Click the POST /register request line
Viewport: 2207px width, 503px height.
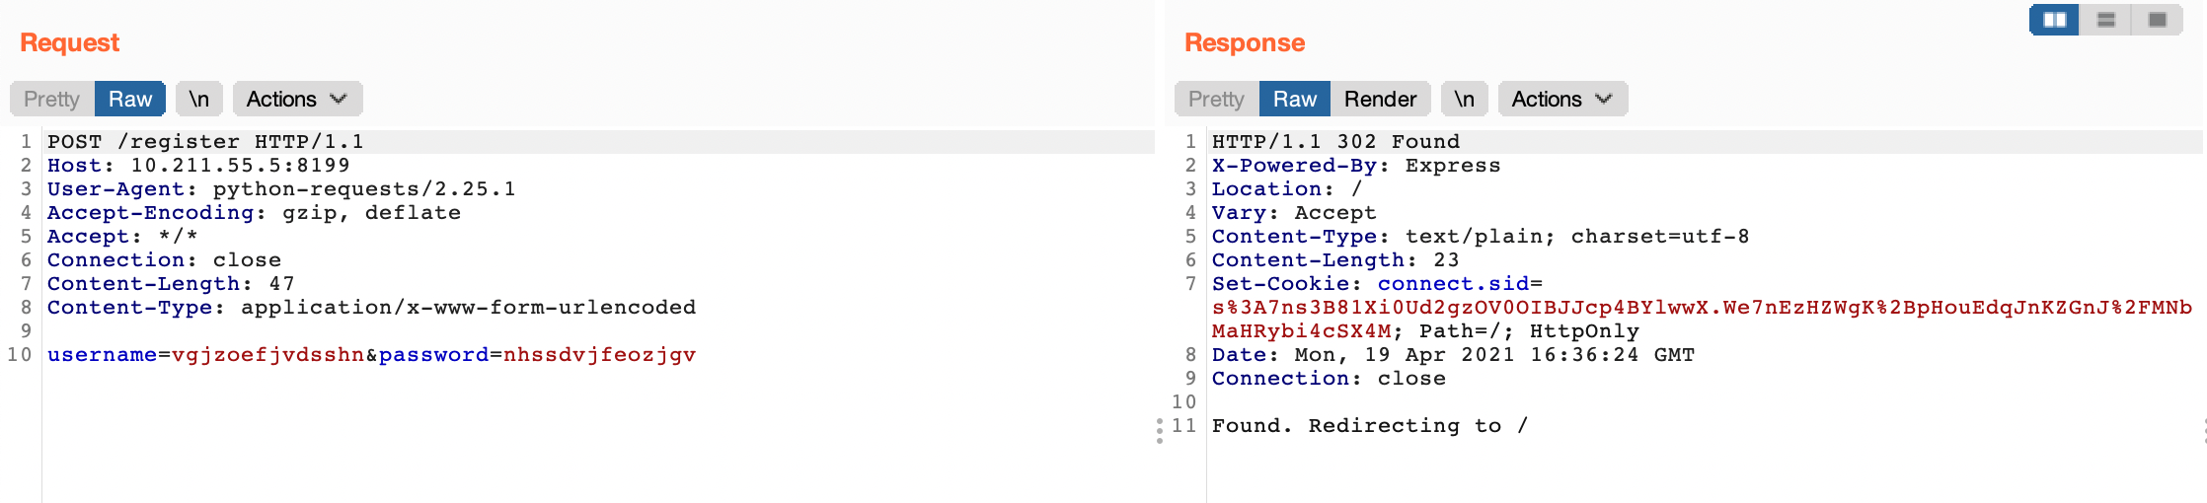coord(205,142)
